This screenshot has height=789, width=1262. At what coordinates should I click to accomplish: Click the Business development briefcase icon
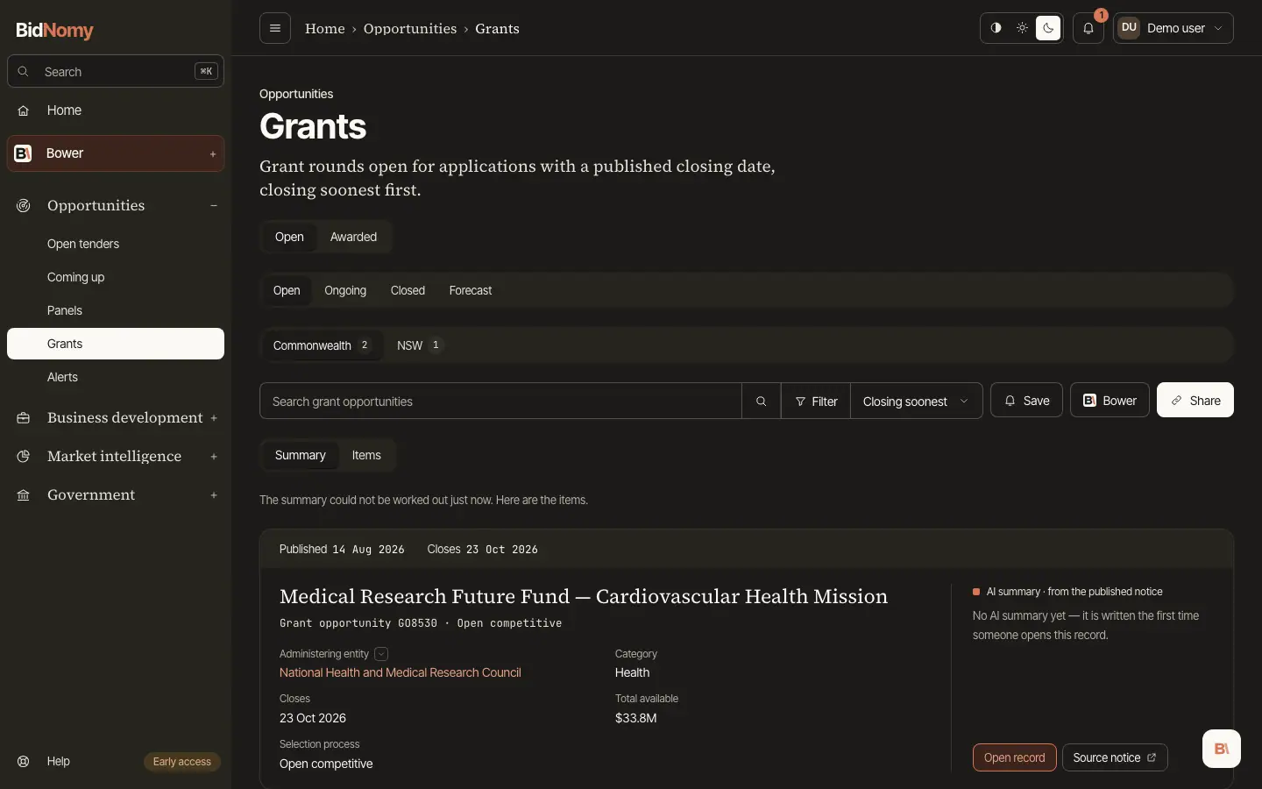click(x=24, y=418)
